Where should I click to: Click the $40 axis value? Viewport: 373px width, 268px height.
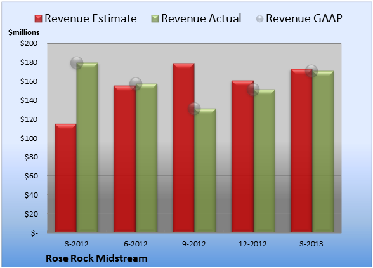point(31,195)
